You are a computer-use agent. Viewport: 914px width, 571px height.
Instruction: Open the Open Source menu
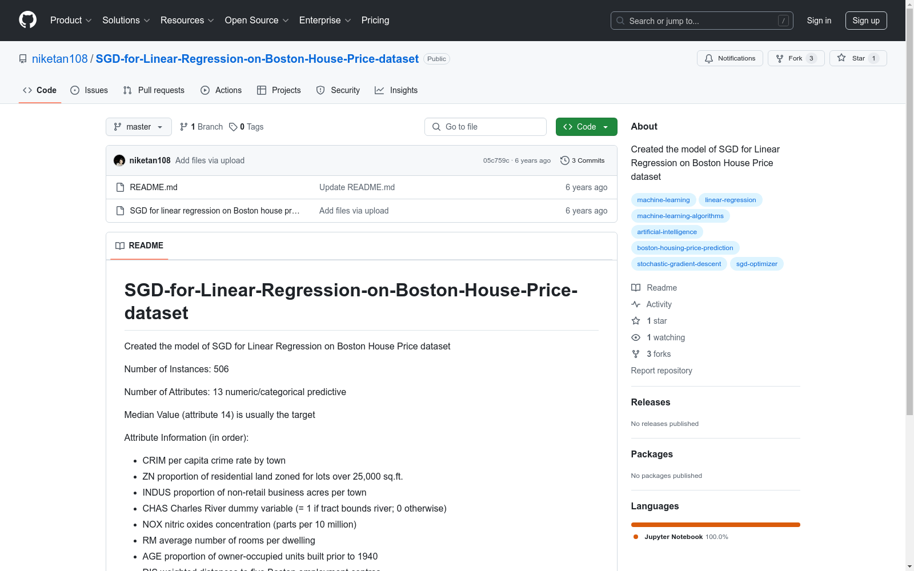(x=257, y=21)
